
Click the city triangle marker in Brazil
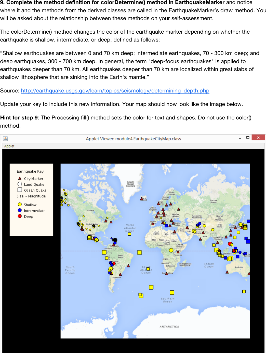pyautogui.click(x=128, y=266)
